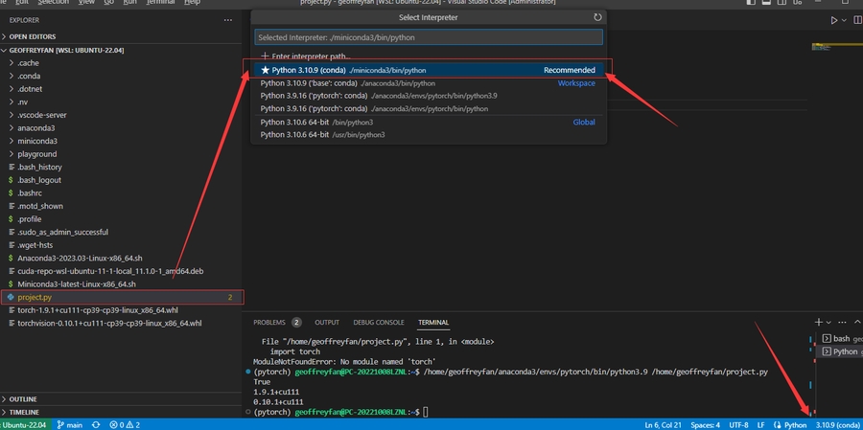This screenshot has height=430, width=863.
Task: Open errors and warnings status indicator
Action: point(125,424)
